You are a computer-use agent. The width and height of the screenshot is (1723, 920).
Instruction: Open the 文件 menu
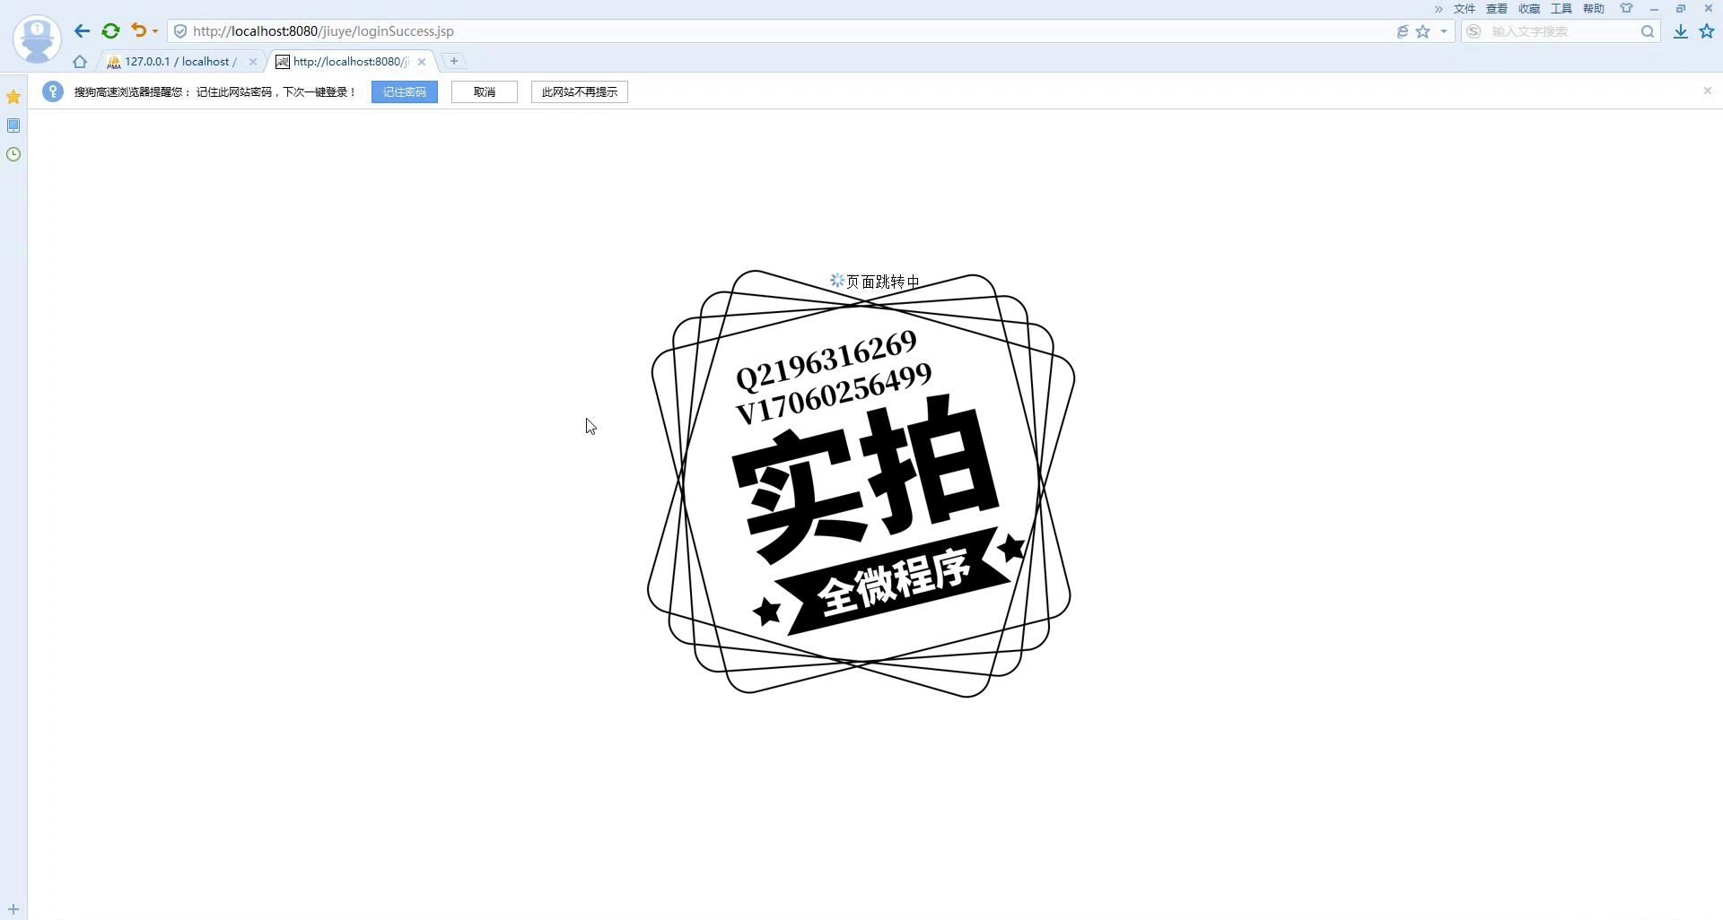1465,9
